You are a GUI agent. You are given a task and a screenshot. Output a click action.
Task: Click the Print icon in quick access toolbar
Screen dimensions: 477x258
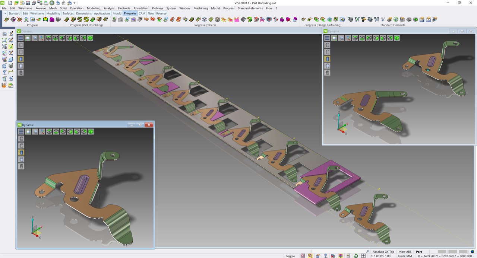tap(46, 3)
